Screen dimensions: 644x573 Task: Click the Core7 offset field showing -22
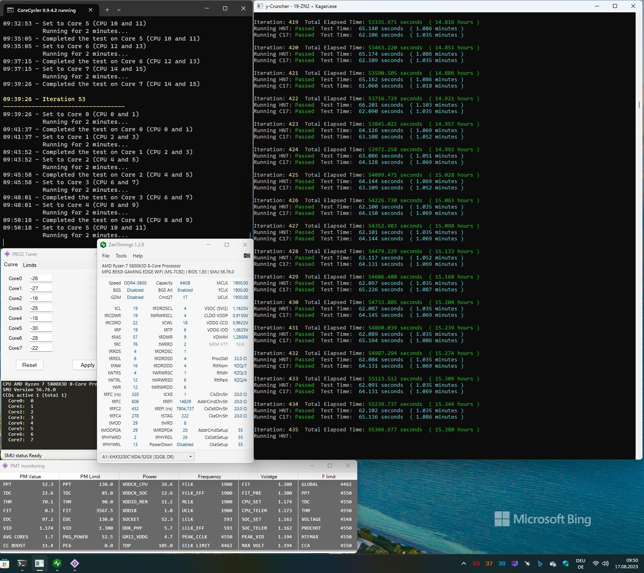[x=41, y=348]
